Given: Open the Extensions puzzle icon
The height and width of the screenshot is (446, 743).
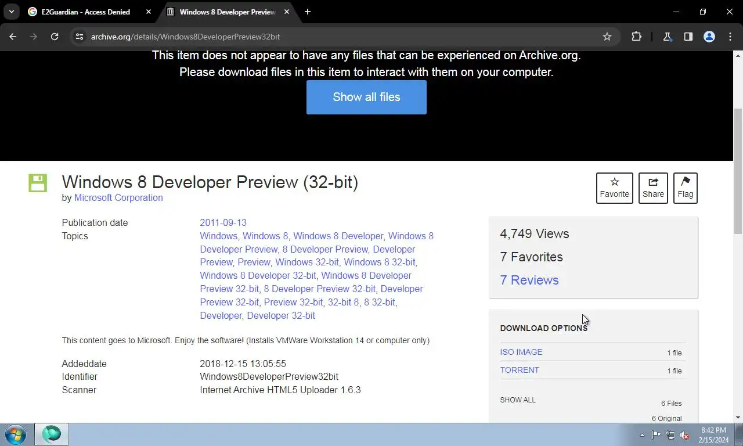Looking at the screenshot, I should click(x=636, y=37).
